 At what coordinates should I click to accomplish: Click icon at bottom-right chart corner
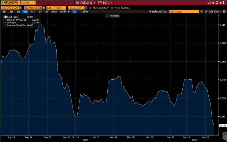coord(225,135)
